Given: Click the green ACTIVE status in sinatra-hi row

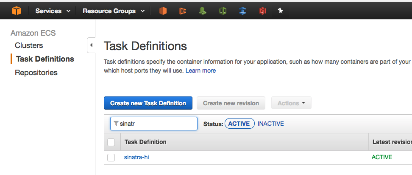Looking at the screenshot, I should [382, 157].
